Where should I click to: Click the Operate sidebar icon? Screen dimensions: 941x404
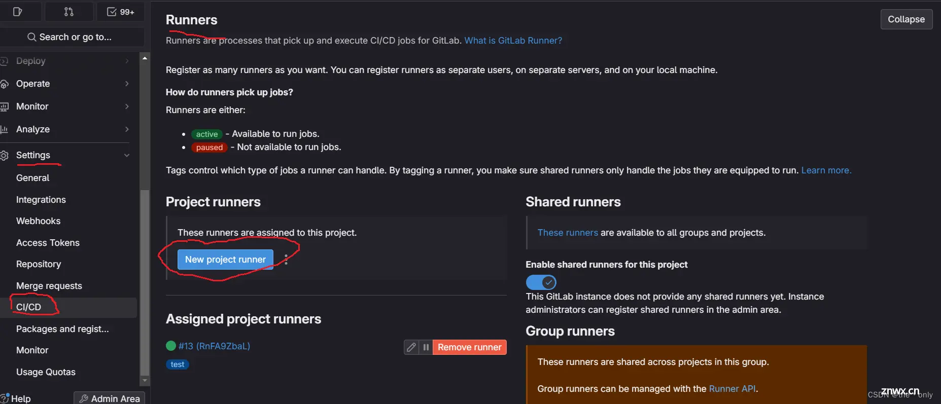(x=4, y=84)
